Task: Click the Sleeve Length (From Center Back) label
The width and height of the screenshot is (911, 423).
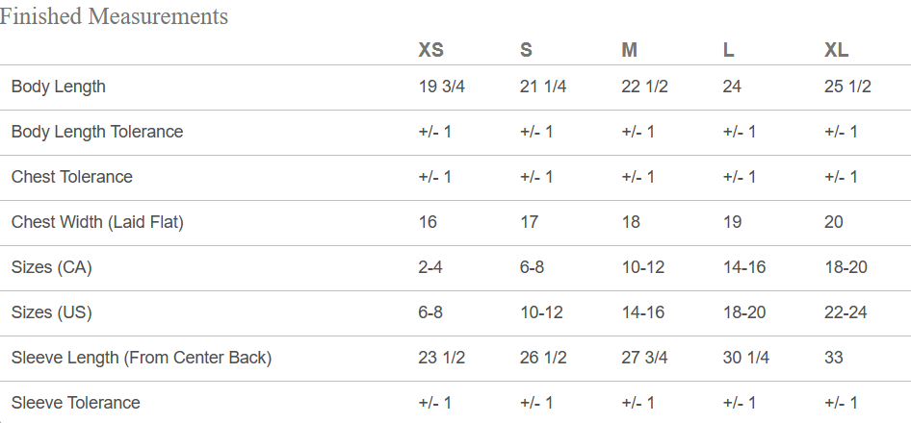Action: (x=142, y=358)
